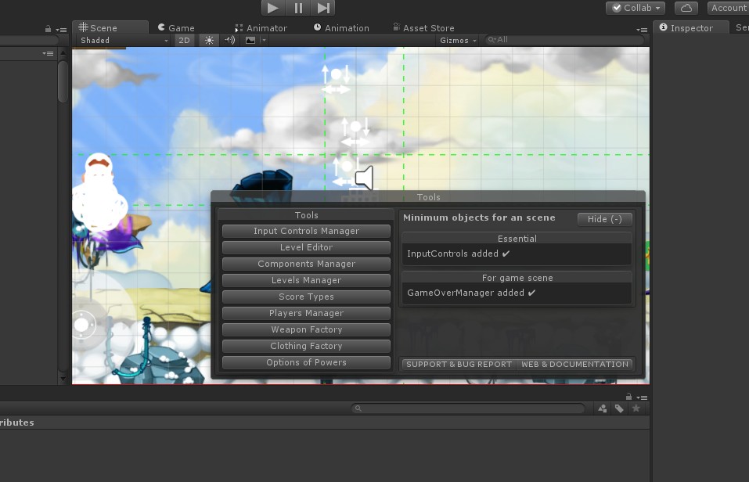Click left panel scrollbar down arrow
Viewport: 749px width, 482px height.
pos(63,379)
